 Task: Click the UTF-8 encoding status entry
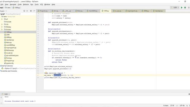click(182, 106)
